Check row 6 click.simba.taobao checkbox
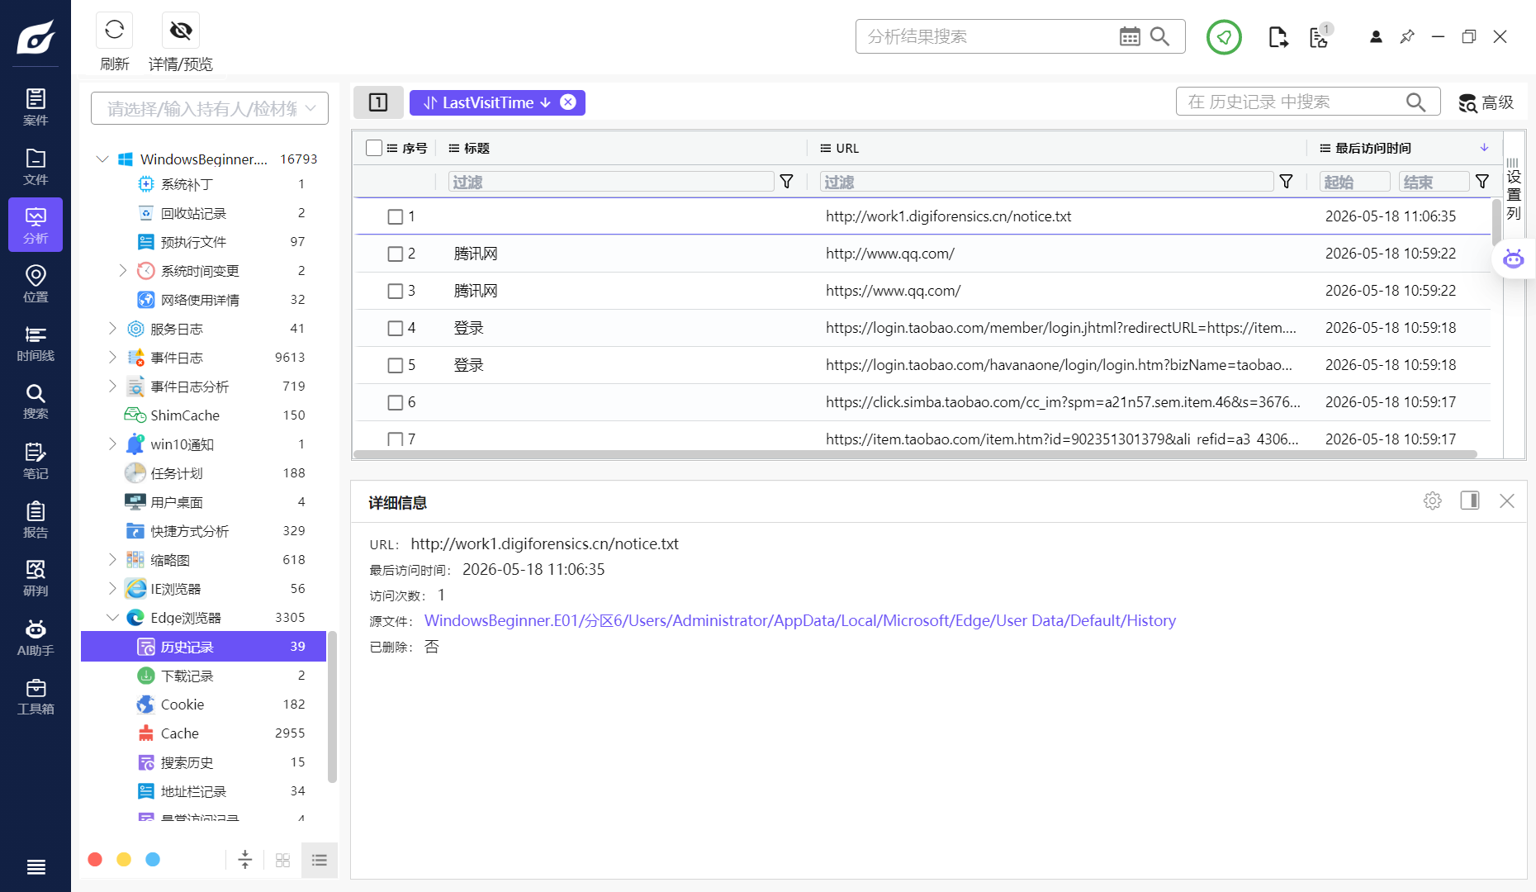Screen dimensions: 1536x892 point(396,402)
